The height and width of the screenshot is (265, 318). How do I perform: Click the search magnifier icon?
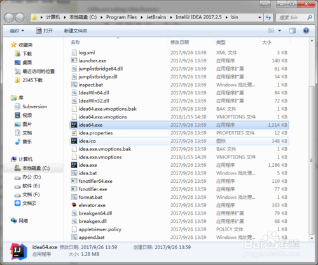coord(310,17)
